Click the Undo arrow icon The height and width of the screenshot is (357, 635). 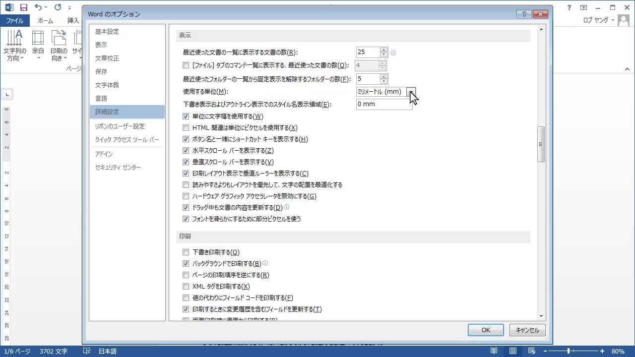[38, 7]
